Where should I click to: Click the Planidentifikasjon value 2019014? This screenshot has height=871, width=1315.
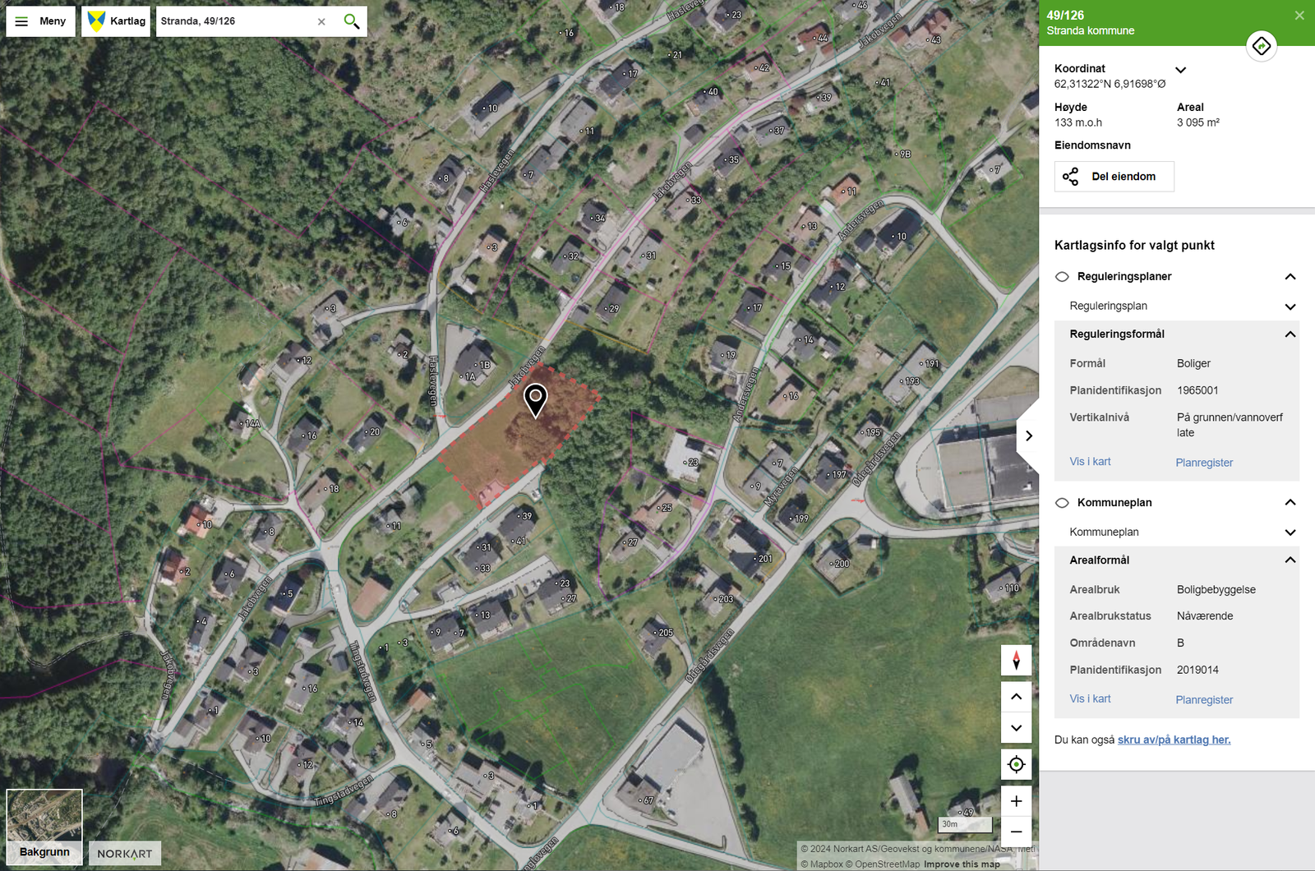coord(1197,670)
